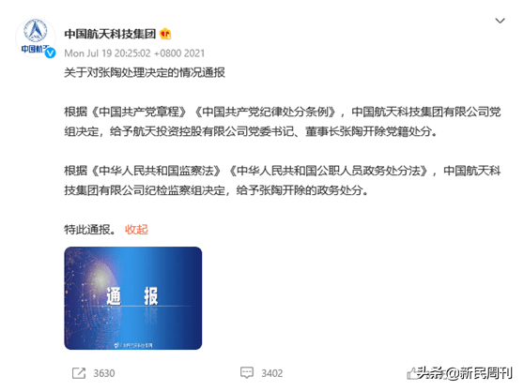Click the 头条@新民周刊 watermark text
This screenshot has height=391, width=524.
coord(465,372)
